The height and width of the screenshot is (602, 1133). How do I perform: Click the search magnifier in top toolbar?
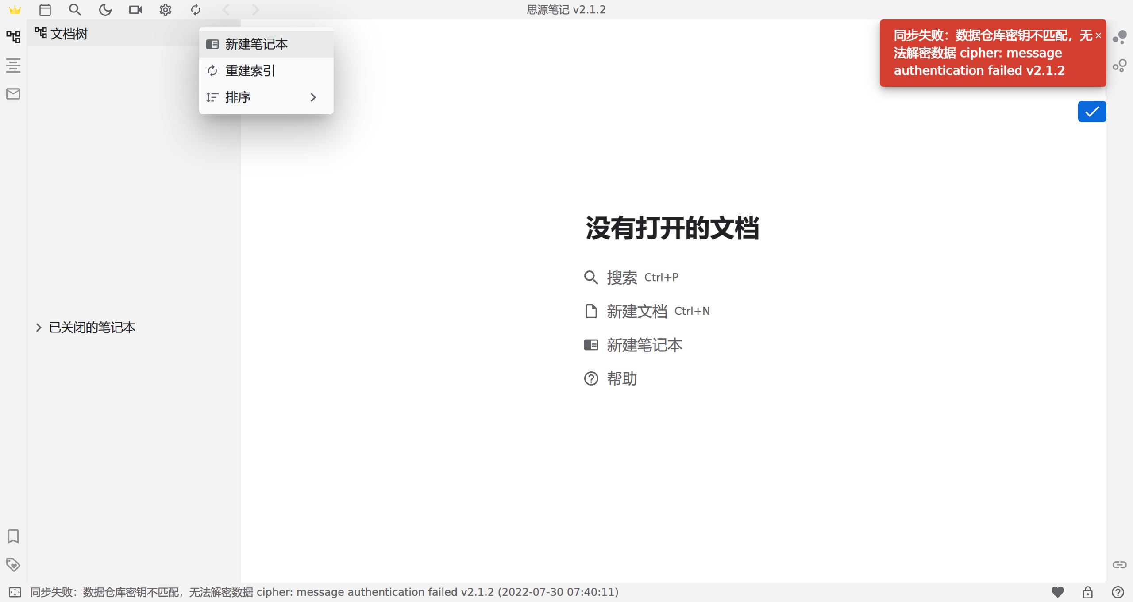[75, 10]
